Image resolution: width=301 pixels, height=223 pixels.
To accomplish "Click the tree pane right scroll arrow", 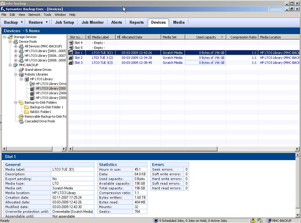I will click(x=64, y=149).
